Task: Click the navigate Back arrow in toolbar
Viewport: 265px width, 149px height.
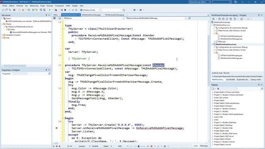Action: point(134,10)
